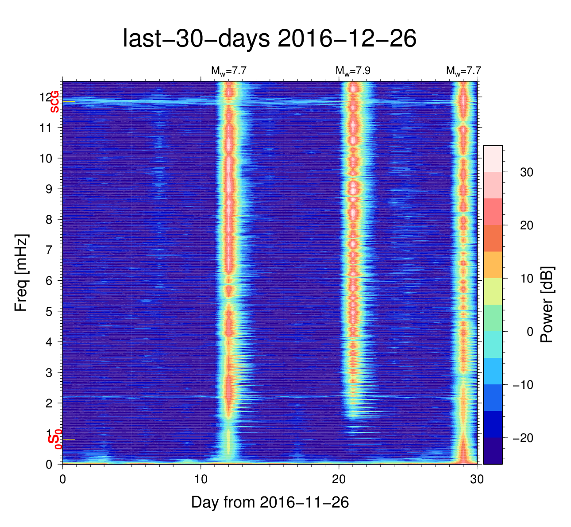Image resolution: width=571 pixels, height=527 pixels.
Task: Select the Freq [mHz] axis label
Action: 21,272
